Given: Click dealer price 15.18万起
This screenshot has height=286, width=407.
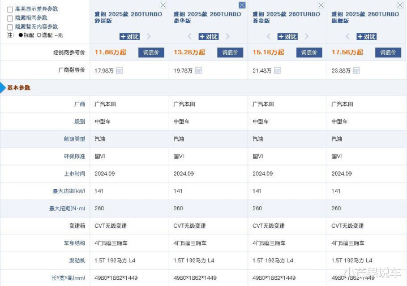Looking at the screenshot, I should pos(268,53).
